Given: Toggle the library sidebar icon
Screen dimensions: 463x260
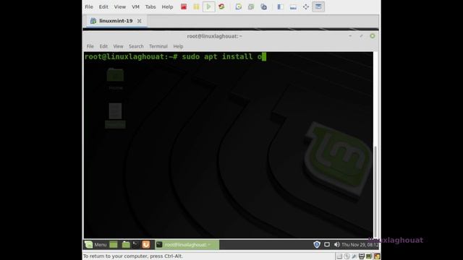Looking at the screenshot, I should pos(281,6).
